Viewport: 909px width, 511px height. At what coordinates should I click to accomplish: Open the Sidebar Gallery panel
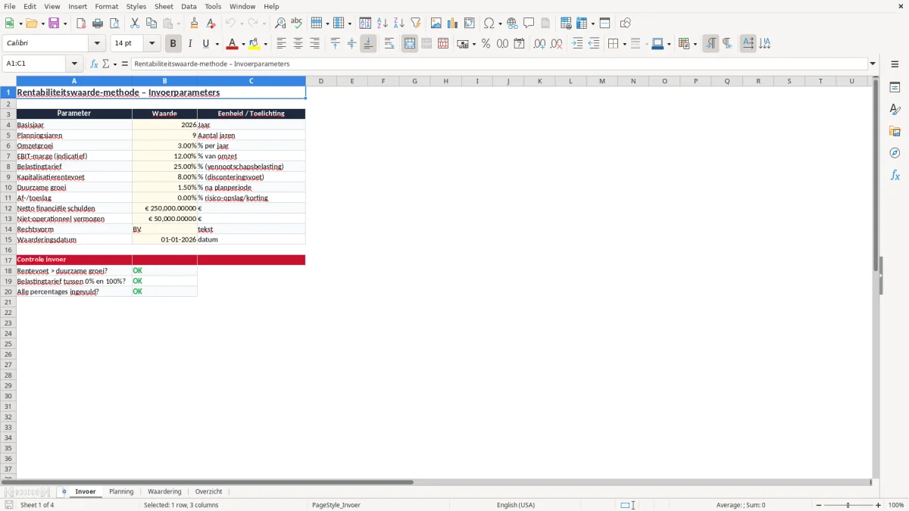click(895, 132)
